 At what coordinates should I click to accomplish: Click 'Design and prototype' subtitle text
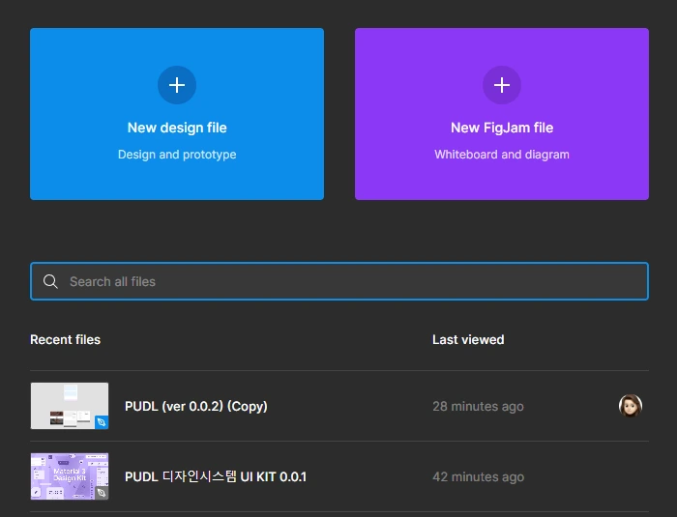coord(177,155)
